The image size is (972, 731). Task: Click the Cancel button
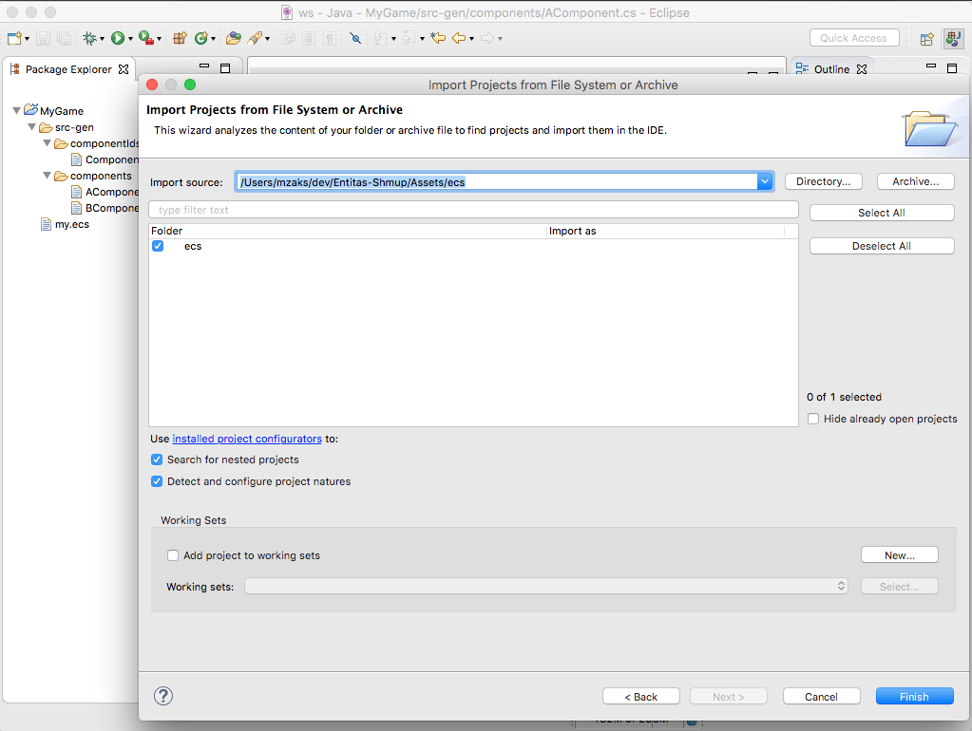(821, 696)
